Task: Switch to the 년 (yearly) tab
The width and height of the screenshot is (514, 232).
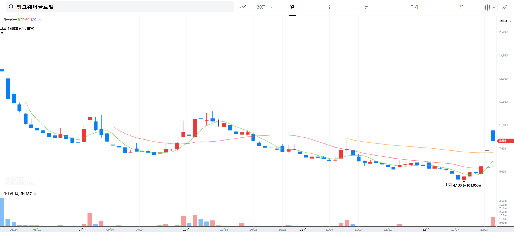Action: (x=461, y=7)
